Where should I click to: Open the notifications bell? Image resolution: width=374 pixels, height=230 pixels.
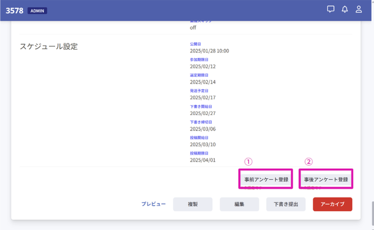[345, 9]
